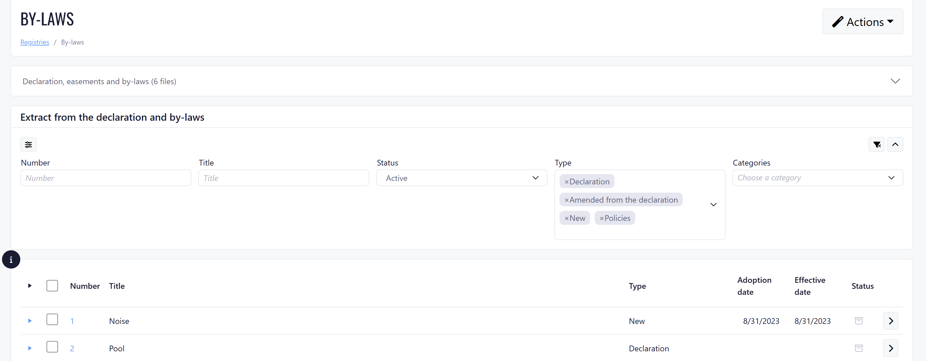Remove the New type filter tag

tap(566, 218)
